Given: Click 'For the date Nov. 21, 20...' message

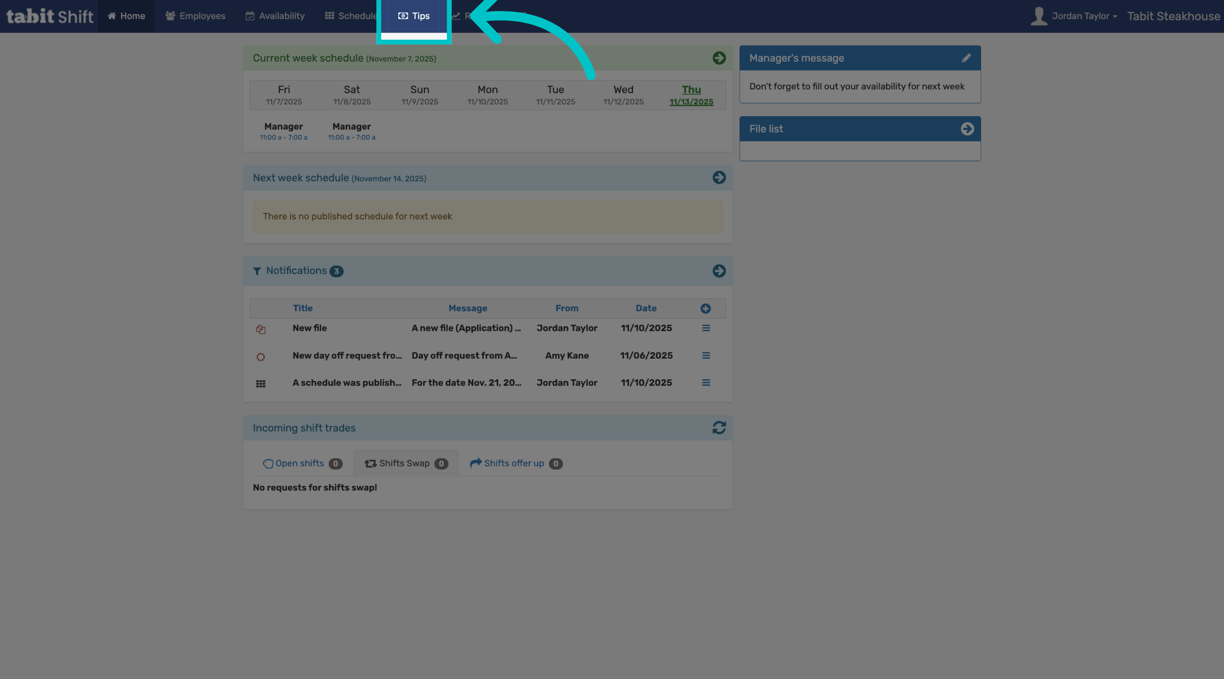Looking at the screenshot, I should pos(466,383).
